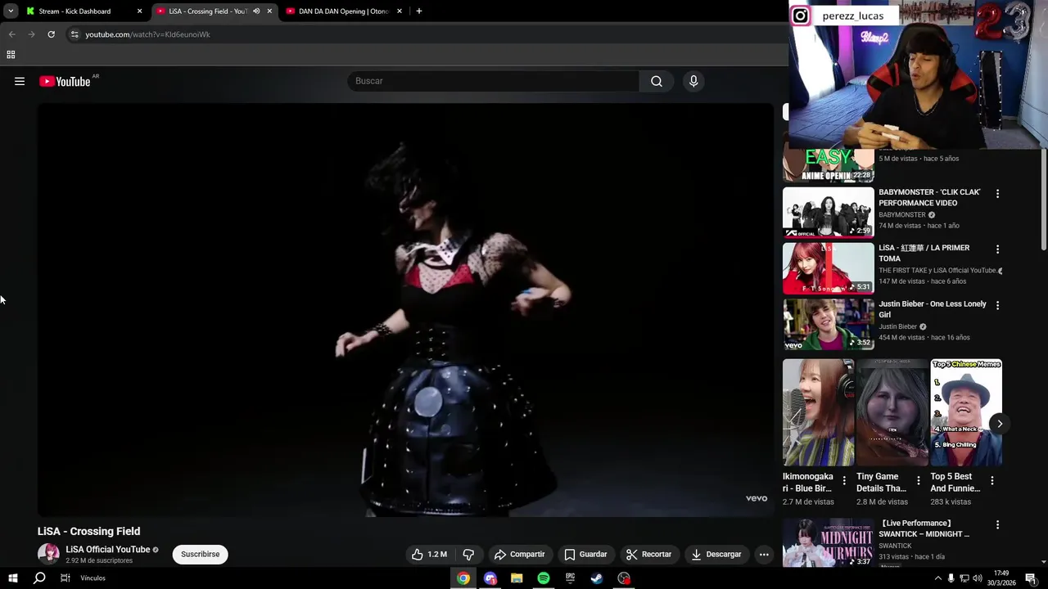Go to YouTube home via logo
This screenshot has height=589, width=1048.
pyautogui.click(x=65, y=81)
